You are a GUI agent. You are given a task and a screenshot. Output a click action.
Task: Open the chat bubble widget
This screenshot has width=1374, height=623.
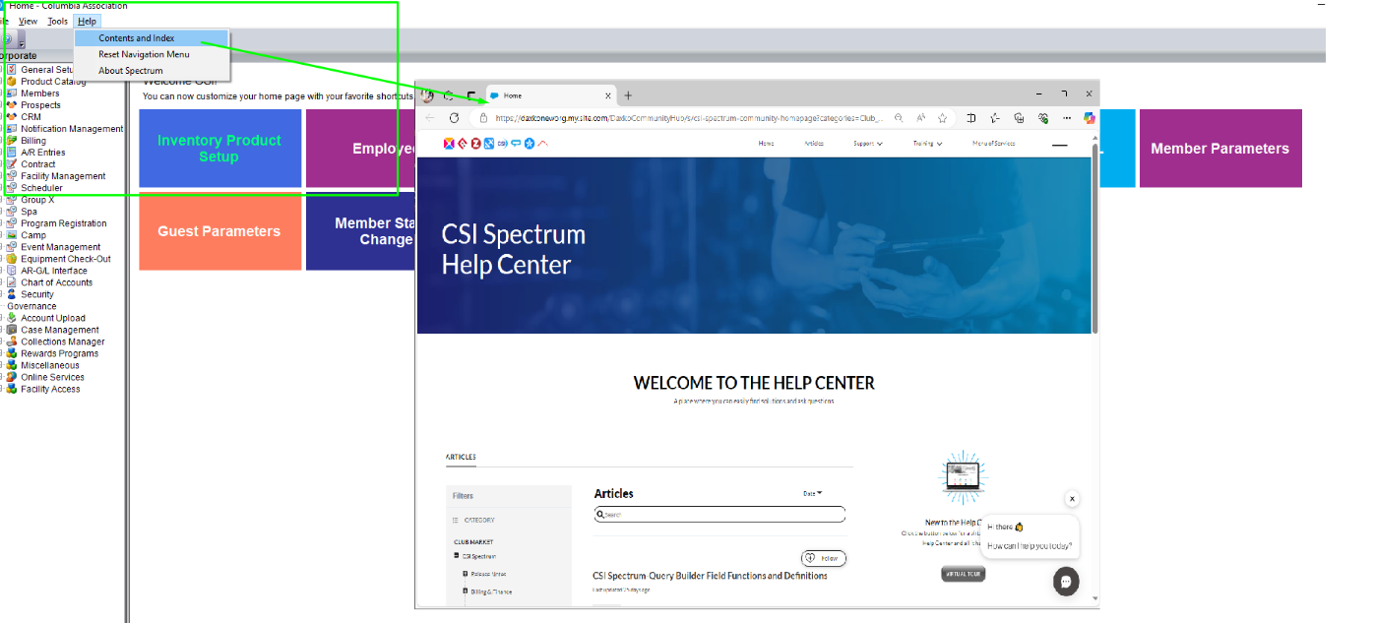pos(1066,581)
